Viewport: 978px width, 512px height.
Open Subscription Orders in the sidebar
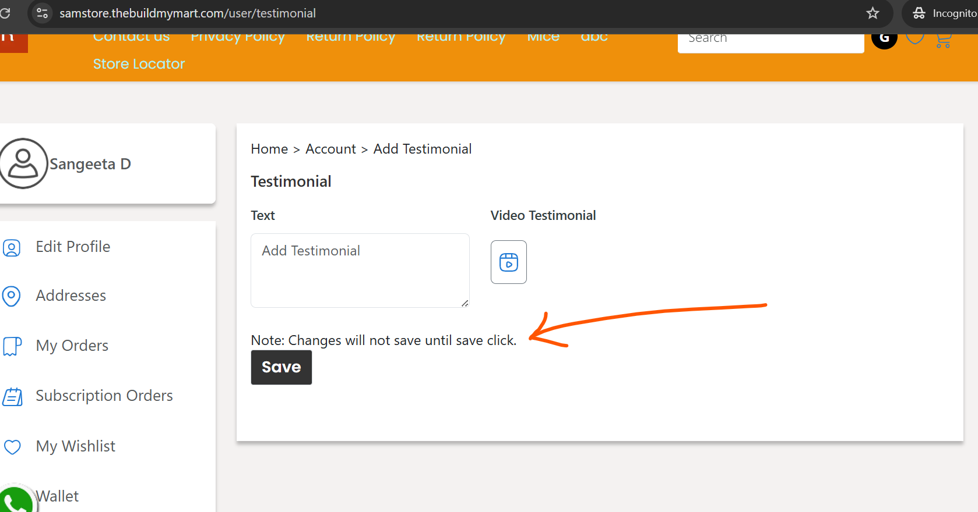[x=104, y=396]
